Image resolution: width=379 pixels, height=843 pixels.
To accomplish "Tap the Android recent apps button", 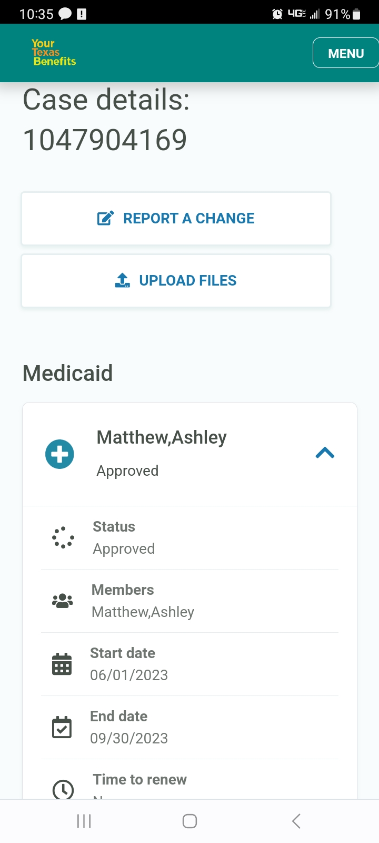I will click(x=84, y=821).
